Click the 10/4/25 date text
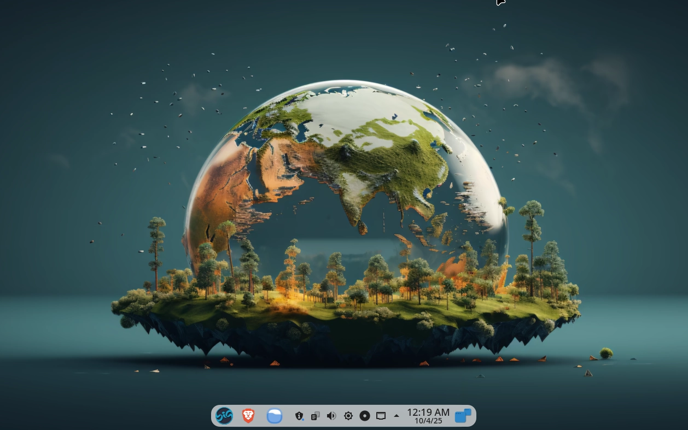Image resolution: width=688 pixels, height=430 pixels. [x=428, y=421]
